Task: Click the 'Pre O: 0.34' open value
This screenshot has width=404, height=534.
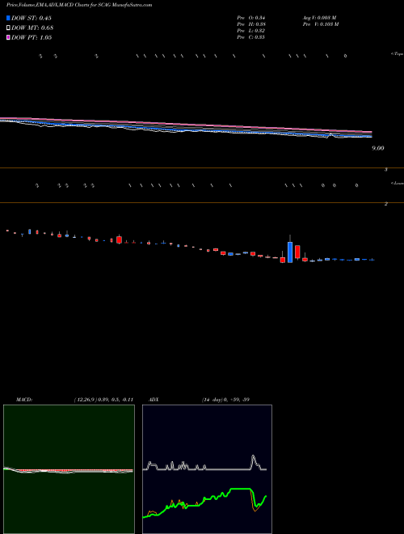Action: [251, 18]
